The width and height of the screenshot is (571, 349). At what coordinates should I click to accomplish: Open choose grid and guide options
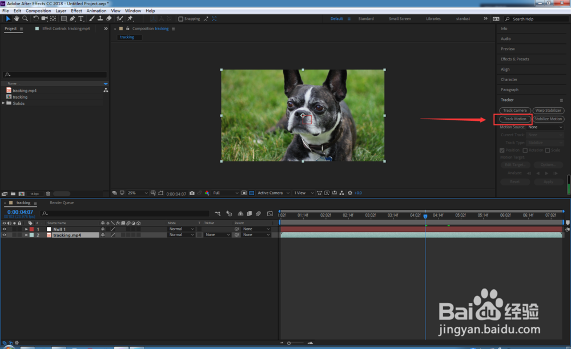pyautogui.click(x=153, y=193)
